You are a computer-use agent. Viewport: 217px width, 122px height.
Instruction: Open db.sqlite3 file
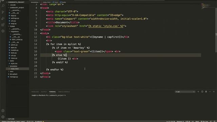14,74
